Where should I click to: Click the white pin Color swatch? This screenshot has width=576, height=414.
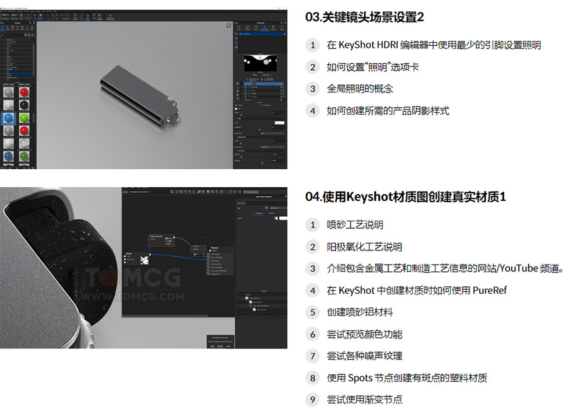click(x=279, y=123)
